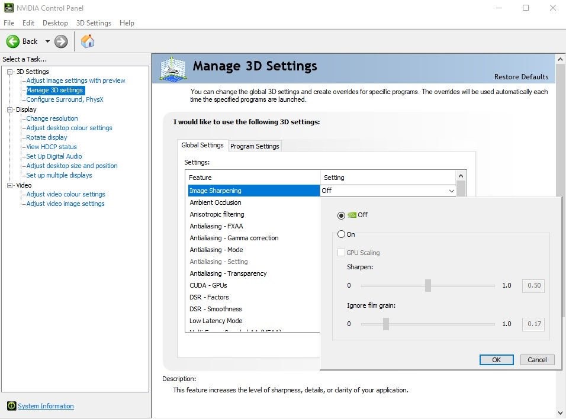Viewport: 566px width, 419px height.
Task: Collapse the Display tree node
Action: click(9, 109)
